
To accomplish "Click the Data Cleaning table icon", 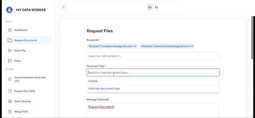I will (10, 101).
